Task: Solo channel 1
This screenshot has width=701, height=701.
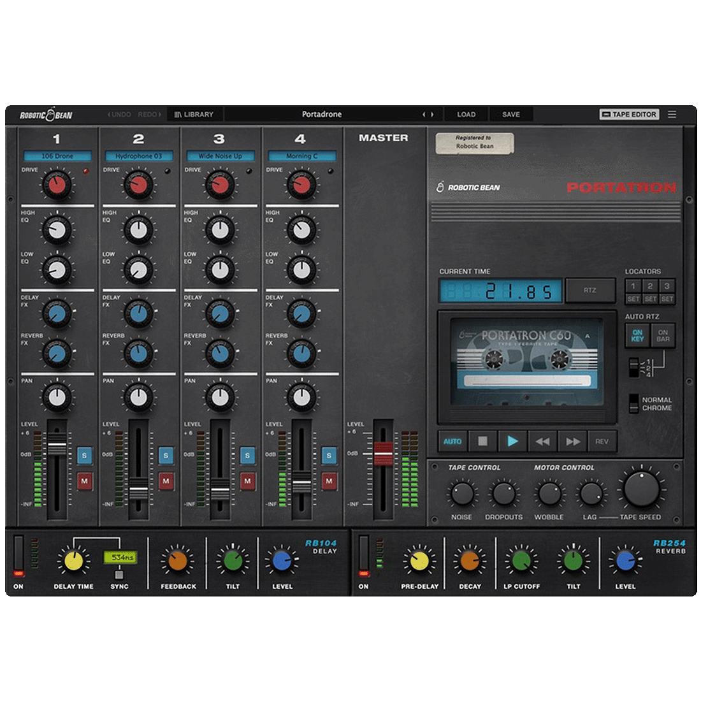Action: 84,456
